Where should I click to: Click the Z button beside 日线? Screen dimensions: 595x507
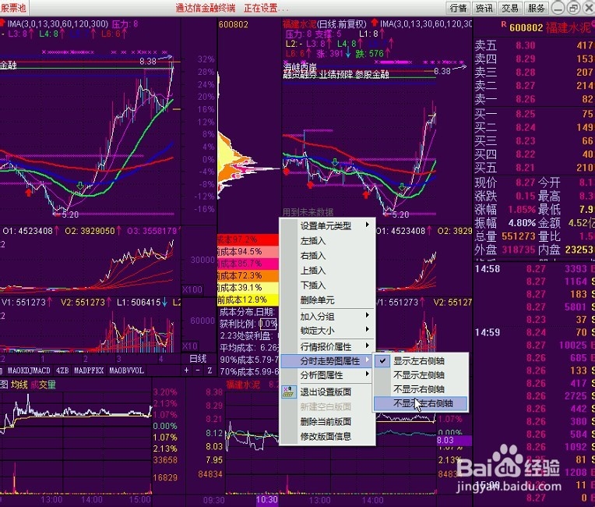pos(209,370)
